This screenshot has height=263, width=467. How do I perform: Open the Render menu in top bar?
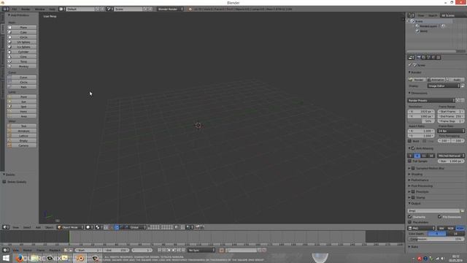tap(26, 9)
